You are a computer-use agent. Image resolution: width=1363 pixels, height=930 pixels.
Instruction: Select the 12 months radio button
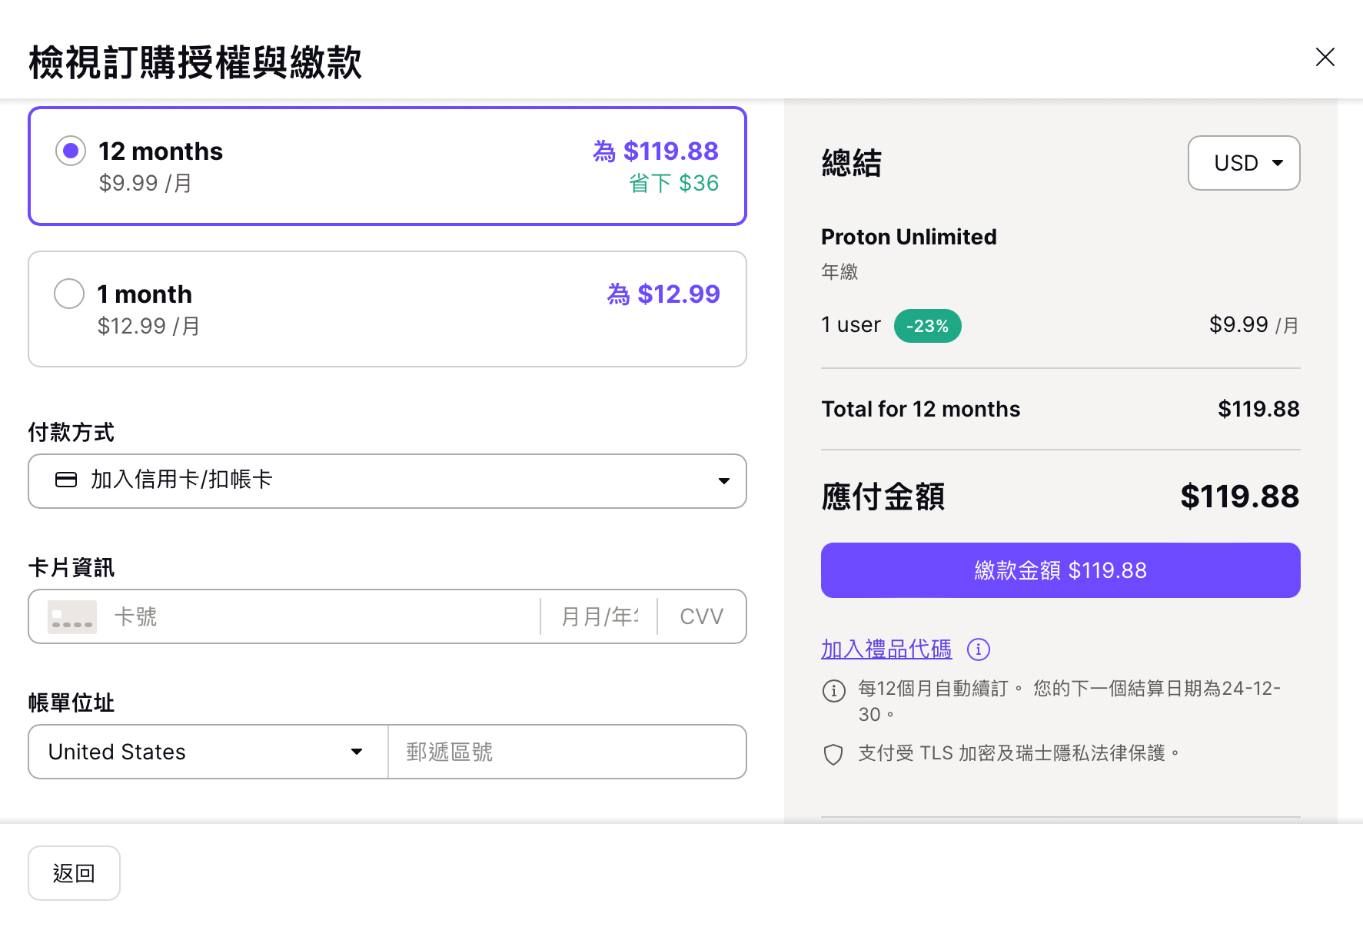click(70, 151)
